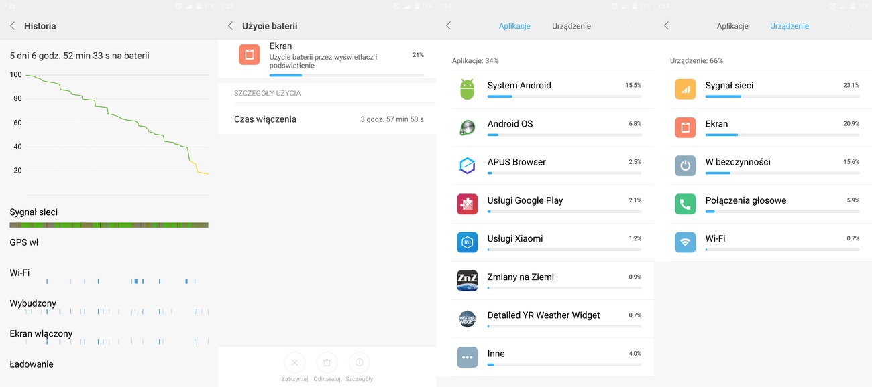Open the green Połączenia głosowe phone icon

[x=685, y=204]
